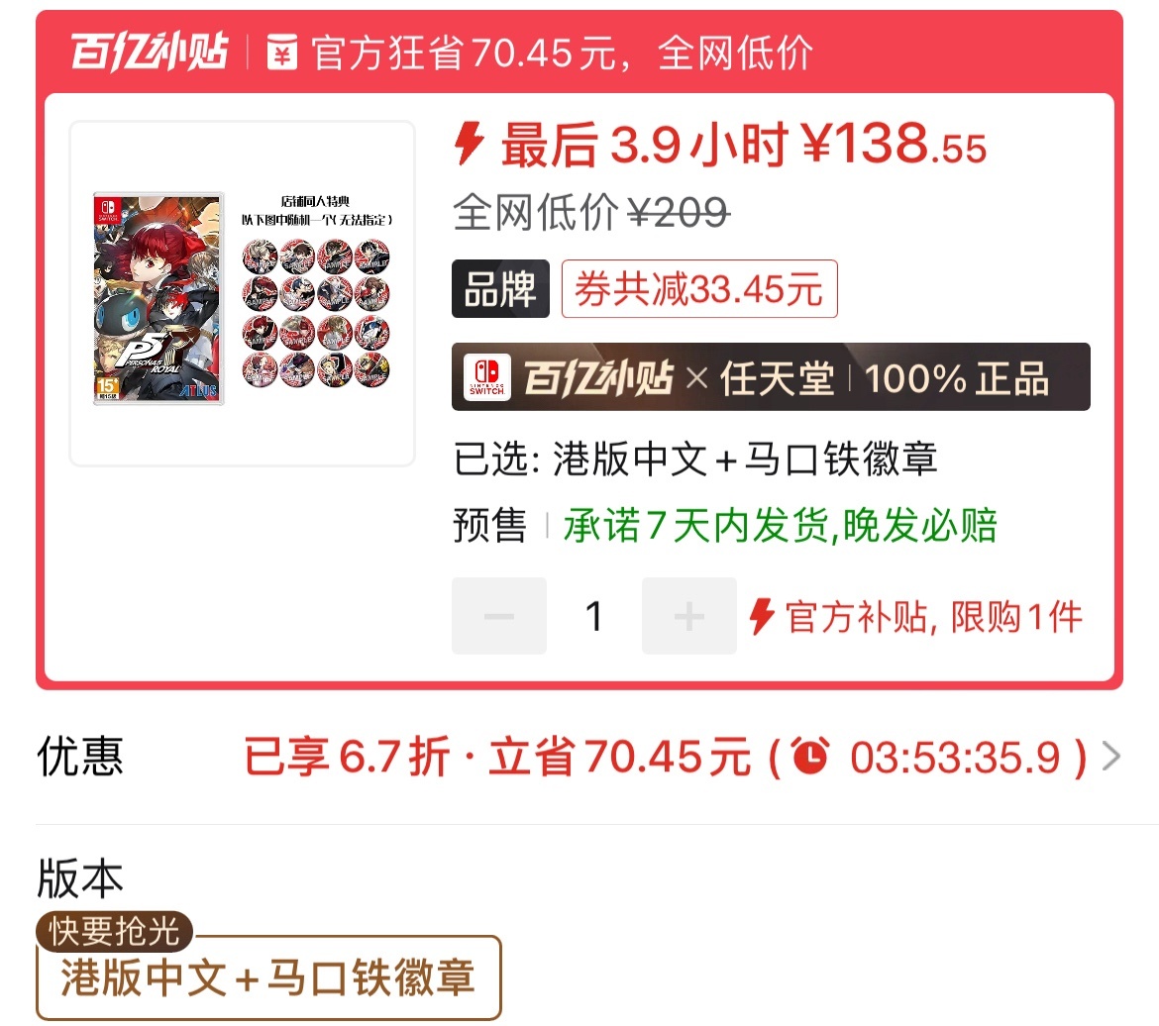Select the 港版中文+马口铁徽章 version option

(x=268, y=977)
